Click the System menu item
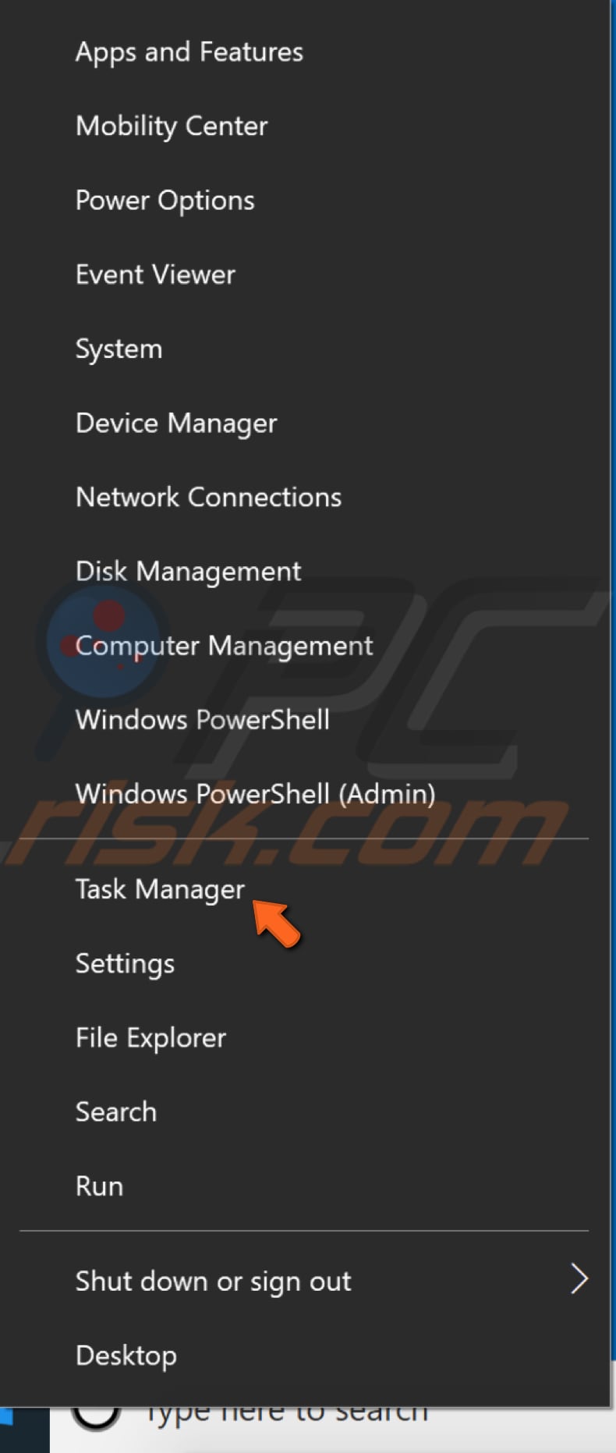The width and height of the screenshot is (616, 1453). pyautogui.click(x=119, y=349)
